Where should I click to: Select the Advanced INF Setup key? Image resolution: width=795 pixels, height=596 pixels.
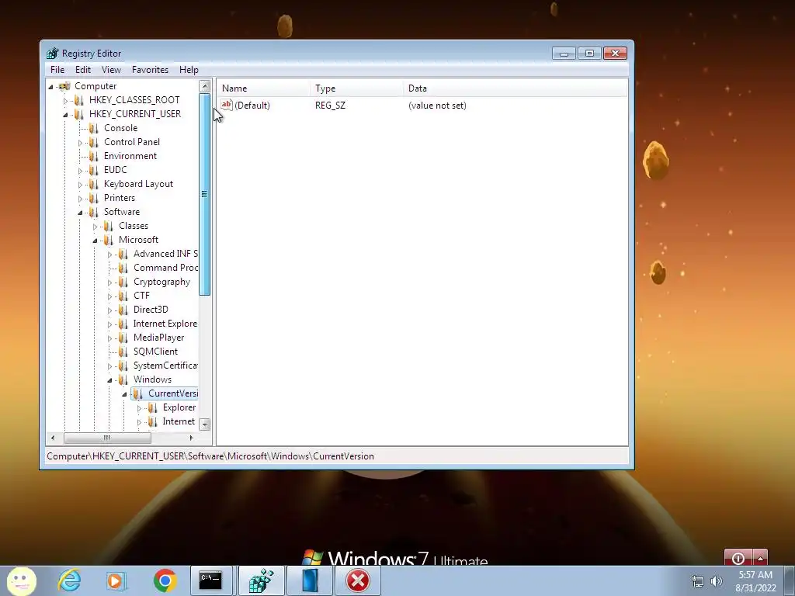tap(165, 254)
